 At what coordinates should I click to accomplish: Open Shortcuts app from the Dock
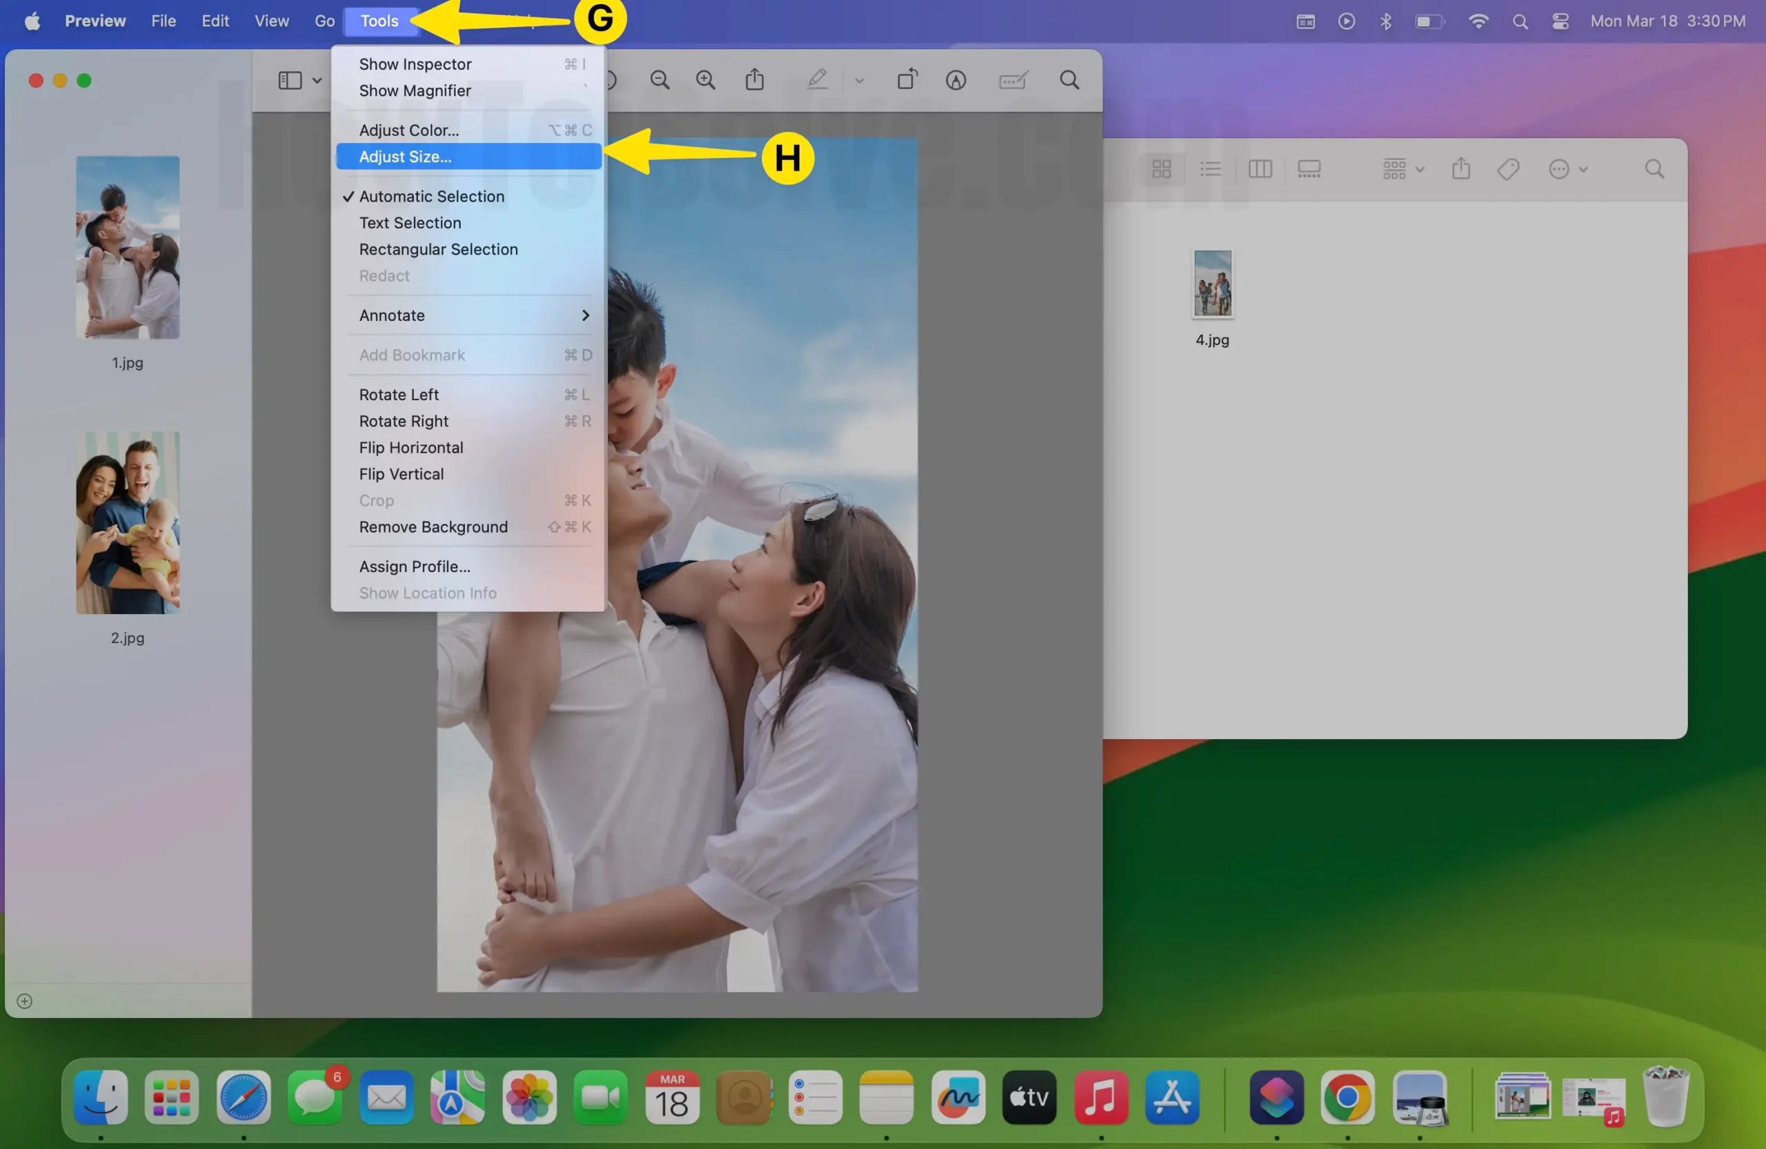(1276, 1097)
